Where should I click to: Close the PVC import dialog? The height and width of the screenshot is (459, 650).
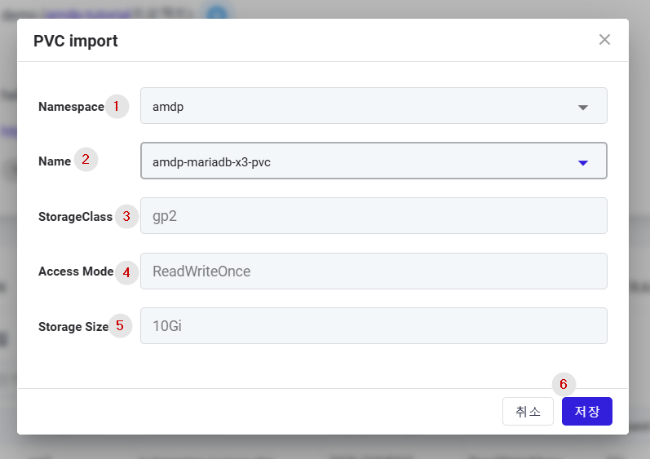tap(604, 40)
